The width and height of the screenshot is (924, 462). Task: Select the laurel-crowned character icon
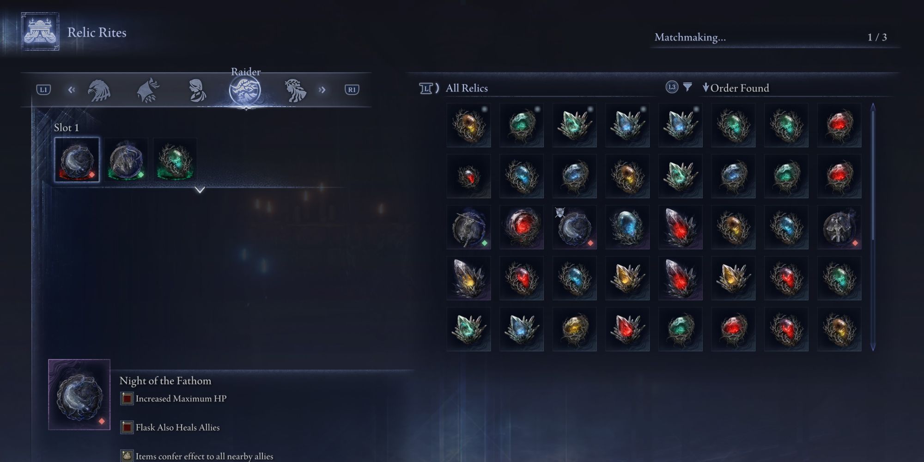pyautogui.click(x=295, y=90)
